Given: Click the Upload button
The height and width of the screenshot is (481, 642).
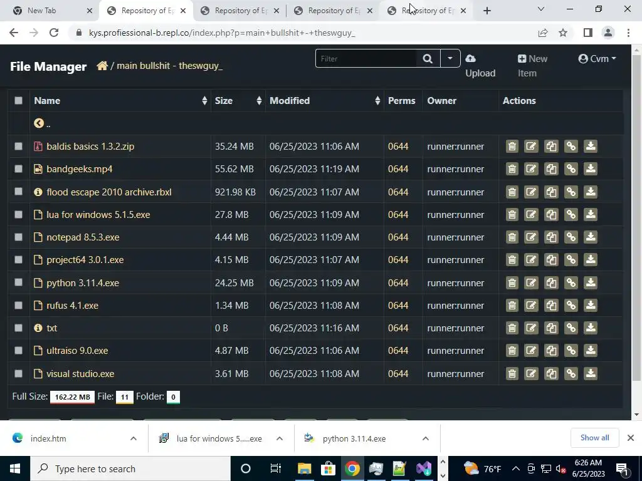Looking at the screenshot, I should coord(480,66).
